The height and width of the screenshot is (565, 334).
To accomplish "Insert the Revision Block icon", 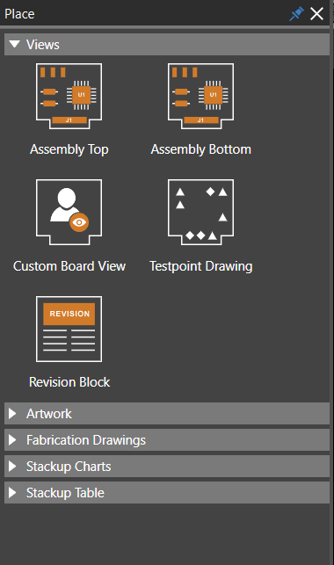I will tap(69, 329).
